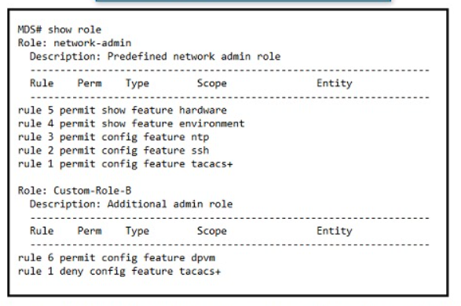Click the 'Entity' header under Custom-Role-B
This screenshot has width=461, height=306.
tap(335, 231)
